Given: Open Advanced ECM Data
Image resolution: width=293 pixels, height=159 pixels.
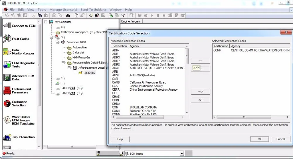Looking at the screenshot, I should click(x=19, y=77).
